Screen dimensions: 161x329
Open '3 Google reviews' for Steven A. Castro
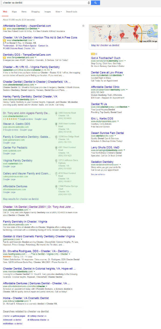tap(10, 130)
